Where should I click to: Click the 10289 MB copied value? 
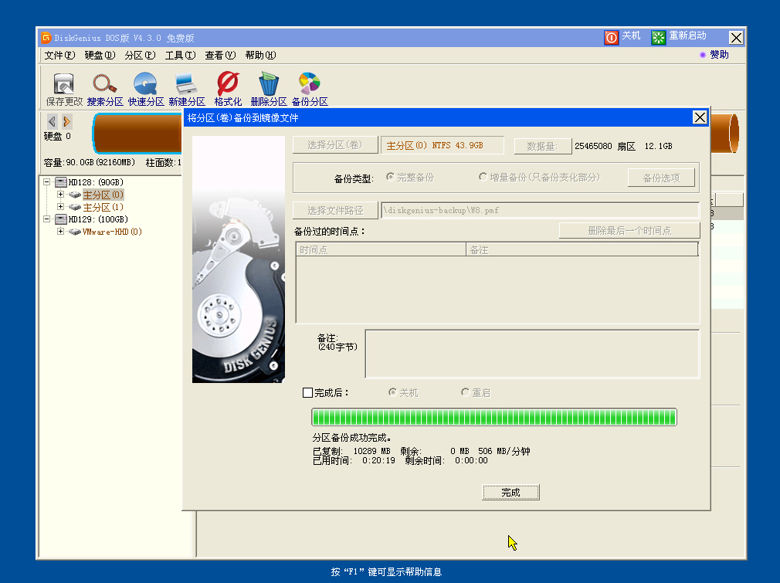point(371,451)
